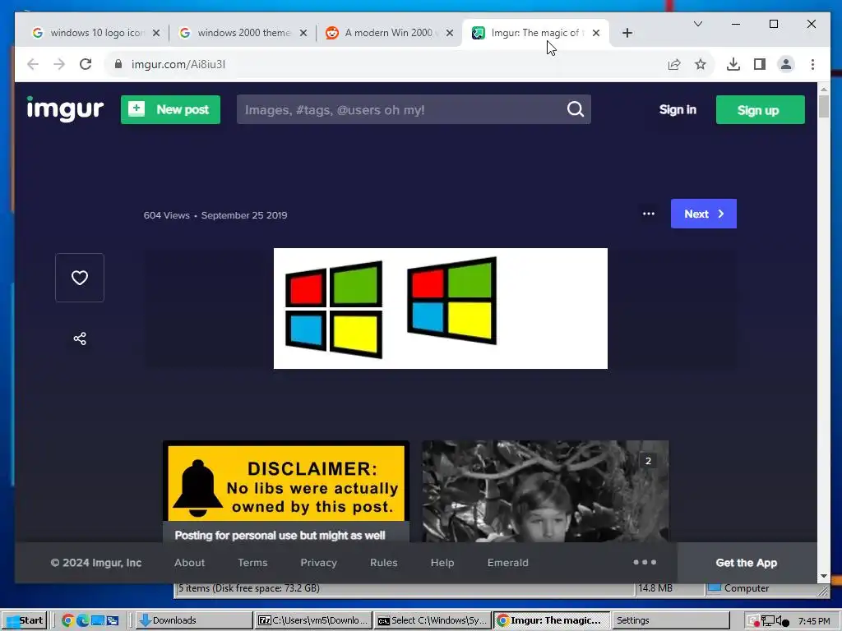Click the search magnifier icon
The width and height of the screenshot is (842, 631).
click(576, 109)
